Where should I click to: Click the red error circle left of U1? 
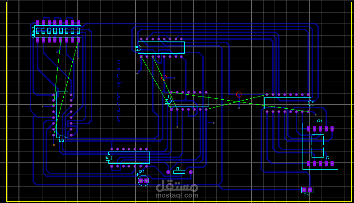239,95
